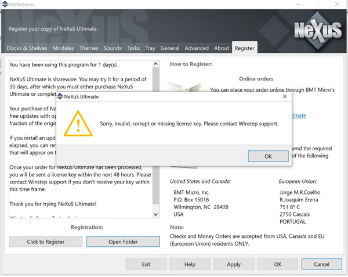This screenshot has width=348, height=277.
Task: Go to the Themes tab
Action: point(89,48)
